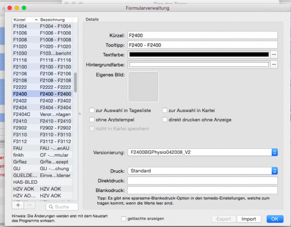Toggle ohne Arztstempel checkbox
291x227 pixels.
point(92,120)
